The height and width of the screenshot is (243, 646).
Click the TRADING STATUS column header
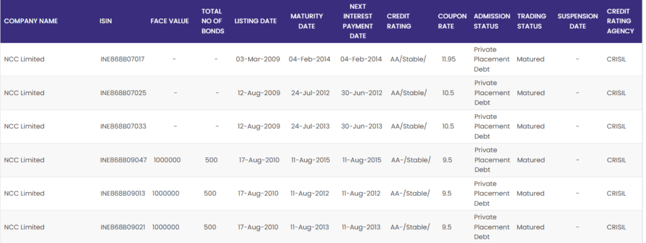pyautogui.click(x=531, y=21)
